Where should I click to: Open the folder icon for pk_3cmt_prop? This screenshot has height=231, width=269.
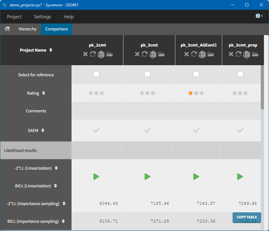point(255,54)
